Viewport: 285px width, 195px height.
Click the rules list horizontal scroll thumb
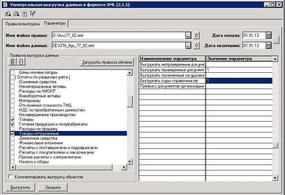(64, 167)
